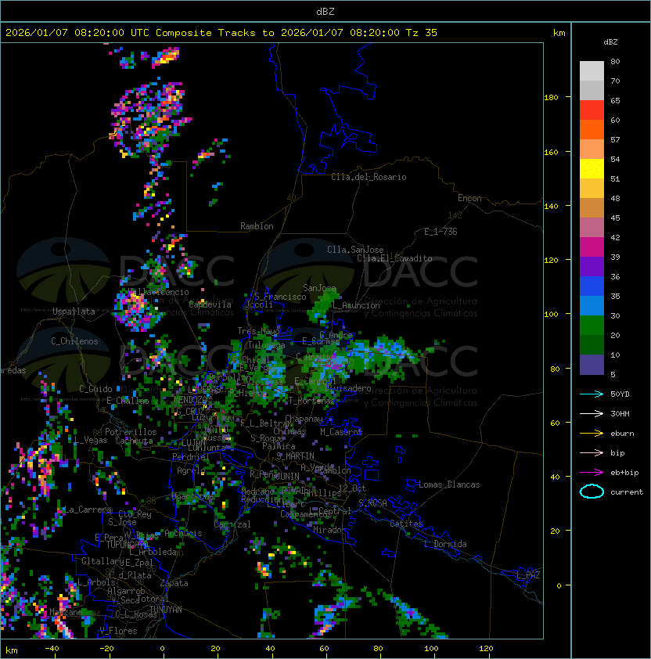The image size is (651, 659).
Task: Click the yellow eburn track arrow icon
Action: [592, 434]
